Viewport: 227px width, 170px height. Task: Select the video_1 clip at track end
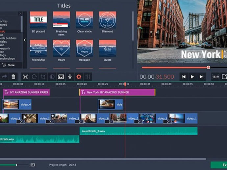[183, 118]
